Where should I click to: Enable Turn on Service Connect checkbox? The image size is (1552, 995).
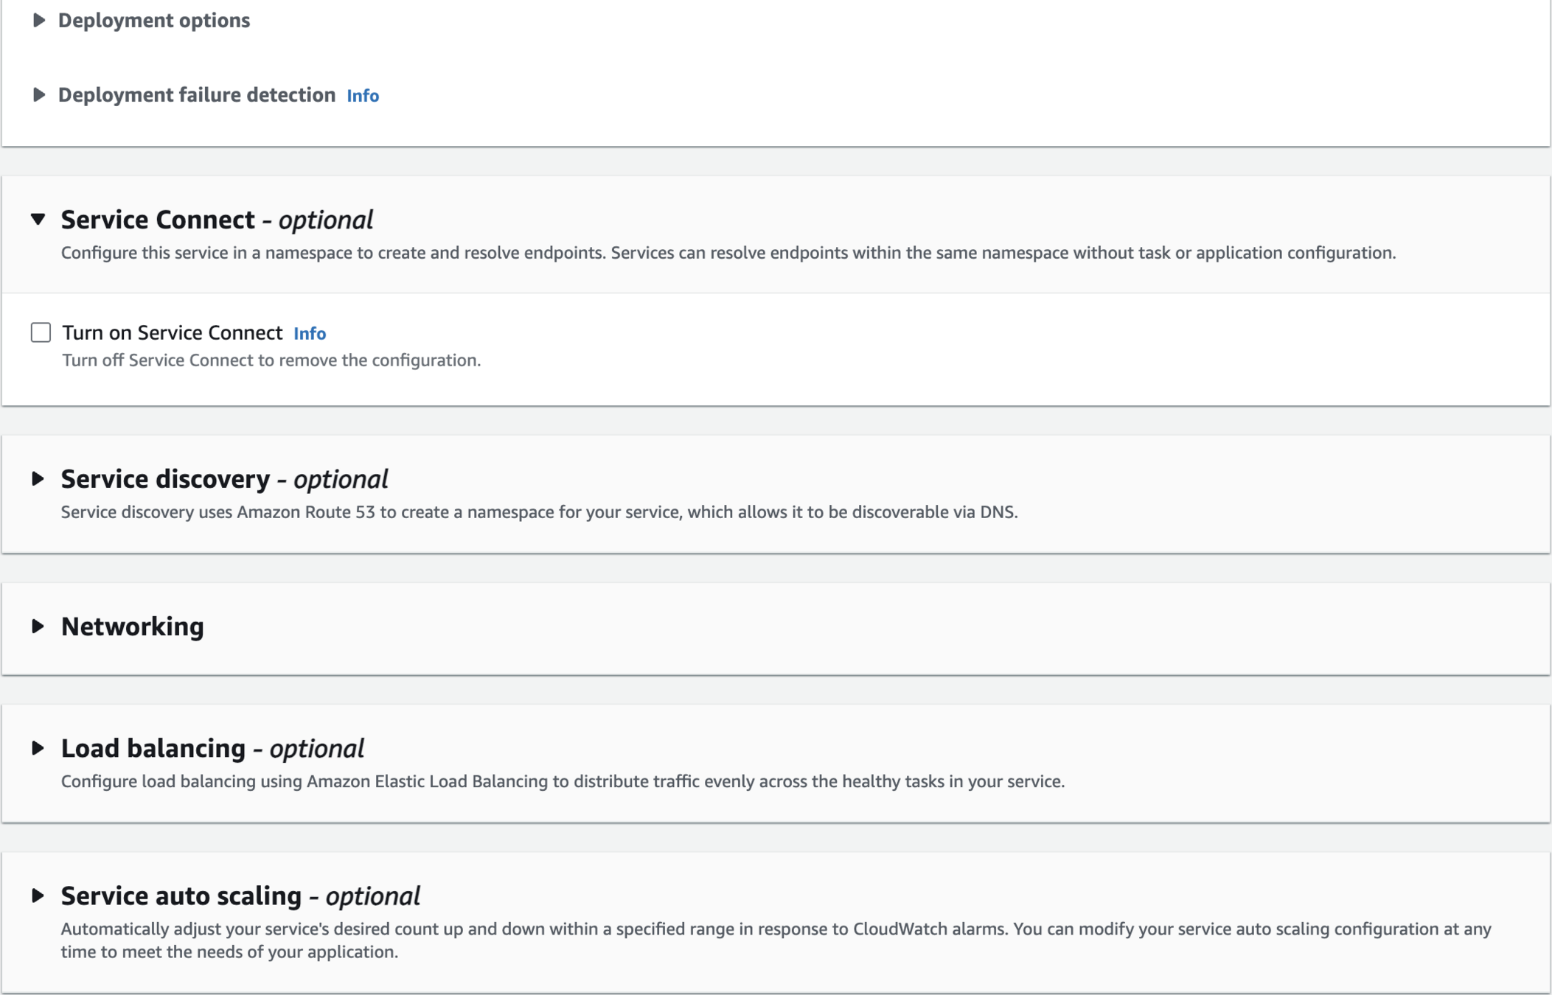coord(41,332)
